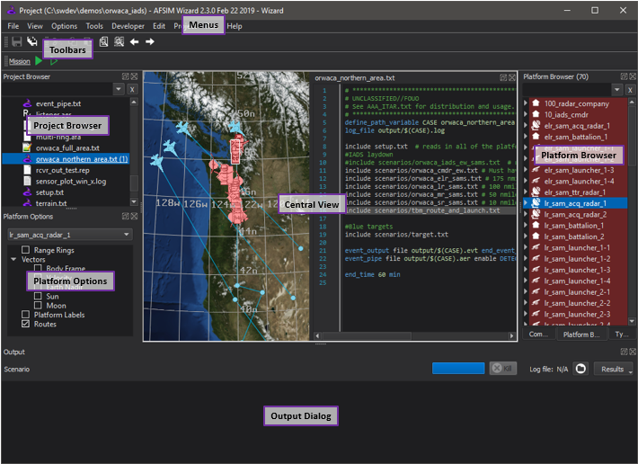Open the Project Browser filter dropdown arrow
This screenshot has height=464, width=638.
coord(119,89)
